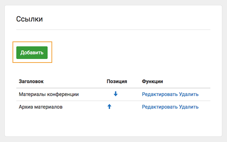Image resolution: width=227 pixels, height=142 pixels.
Task: Select the Материалы конференции row title
Action: (x=49, y=94)
